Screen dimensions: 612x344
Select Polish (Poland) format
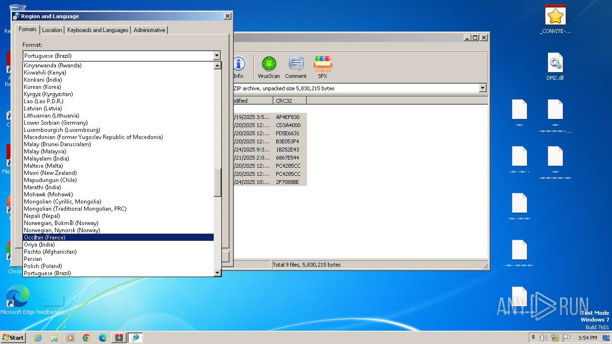point(118,266)
